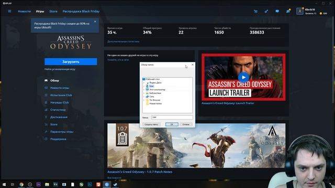335x188 pixels.
Task: Select User folder in the tree
Action: tap(151, 86)
